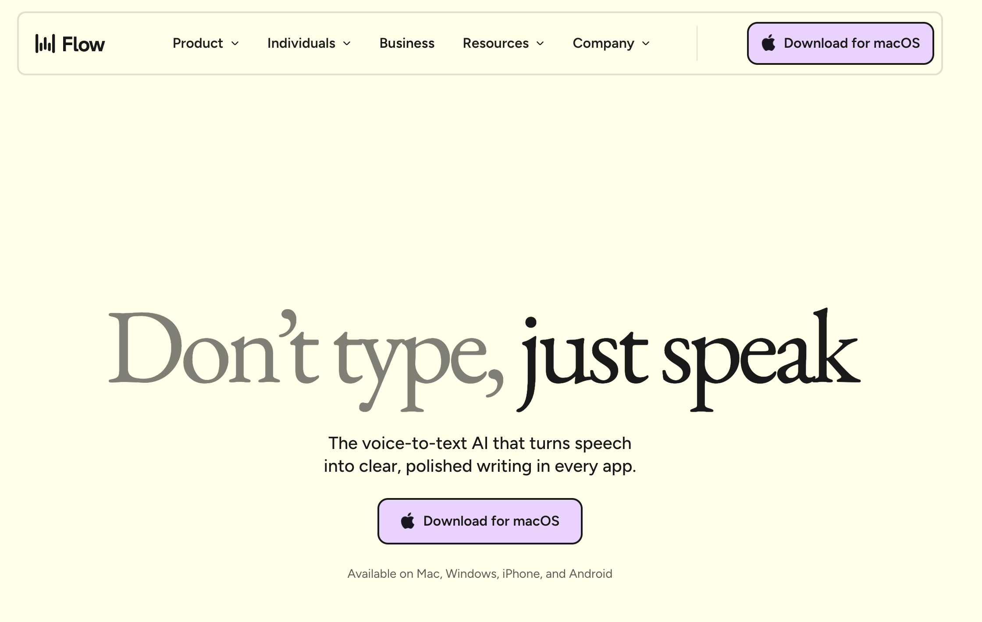The height and width of the screenshot is (622, 982).
Task: Expand the chevron next to Product
Action: 235,43
